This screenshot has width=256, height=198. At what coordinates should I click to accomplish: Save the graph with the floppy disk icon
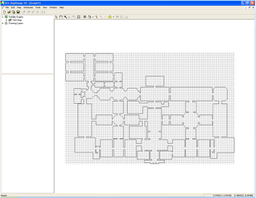pos(18,12)
